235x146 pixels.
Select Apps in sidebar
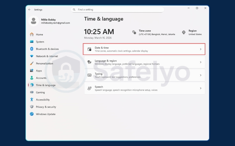(x=53, y=71)
